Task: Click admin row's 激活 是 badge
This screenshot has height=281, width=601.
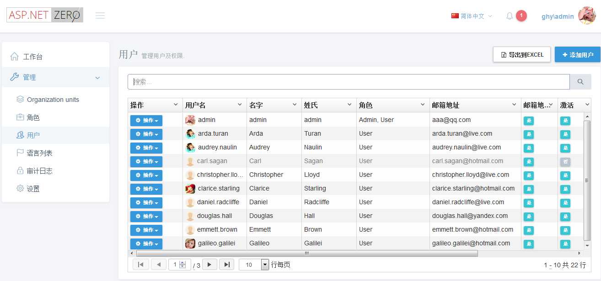Action: point(565,121)
